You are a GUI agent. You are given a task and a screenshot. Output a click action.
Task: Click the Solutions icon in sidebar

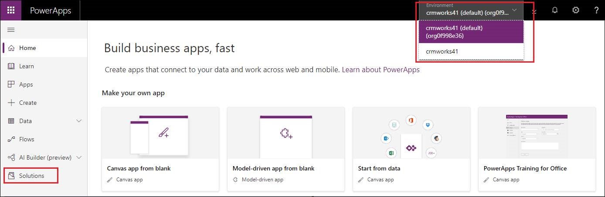(11, 176)
